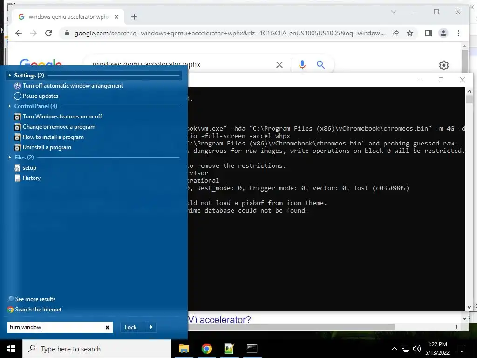Click the Chrome page vertical scrollbar thumb
The image size is (477, 358).
pos(464,61)
